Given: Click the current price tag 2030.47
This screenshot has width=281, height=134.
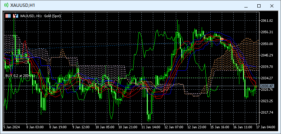Looking at the screenshot, I should [x=267, y=86].
